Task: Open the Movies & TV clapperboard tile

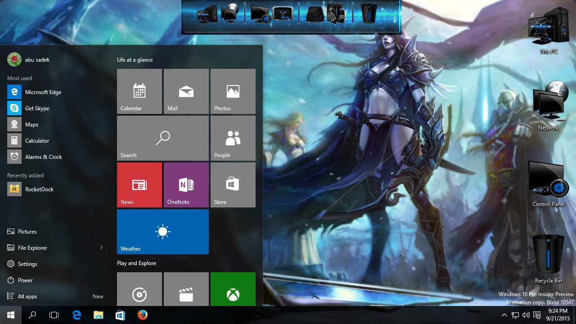Action: tap(186, 289)
